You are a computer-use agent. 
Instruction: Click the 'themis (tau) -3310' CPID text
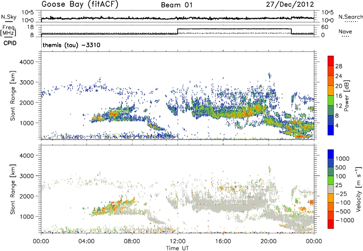[x=72, y=45]
